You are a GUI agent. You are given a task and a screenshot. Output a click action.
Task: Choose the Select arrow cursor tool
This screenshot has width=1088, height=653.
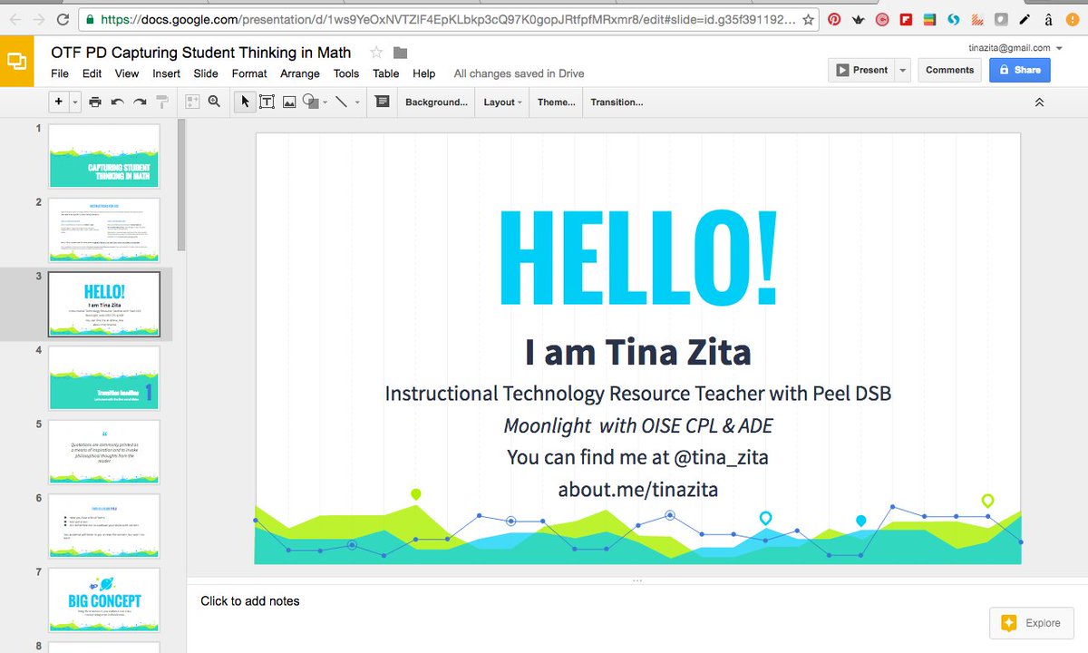245,102
